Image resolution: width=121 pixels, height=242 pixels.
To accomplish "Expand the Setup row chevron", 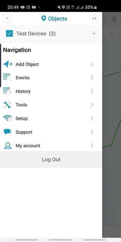I will coord(92,118).
